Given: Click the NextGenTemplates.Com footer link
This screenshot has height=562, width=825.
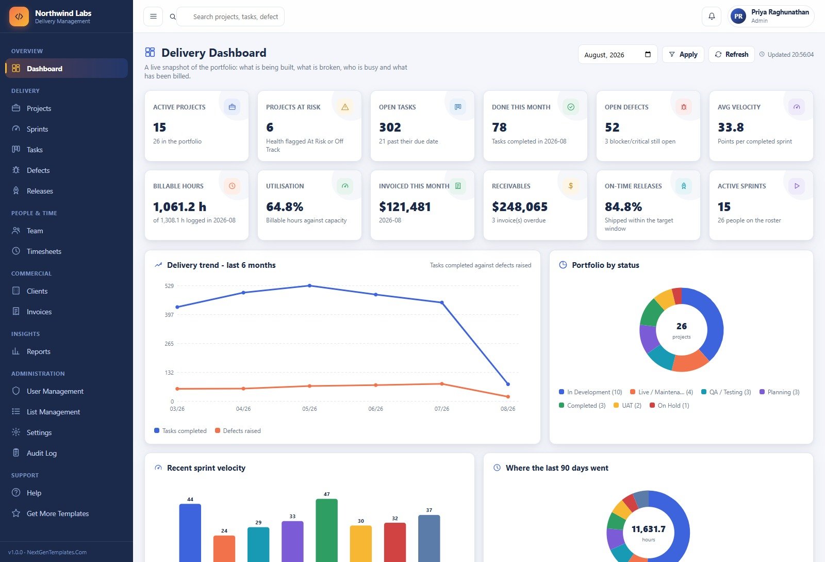Looking at the screenshot, I should click(x=57, y=552).
